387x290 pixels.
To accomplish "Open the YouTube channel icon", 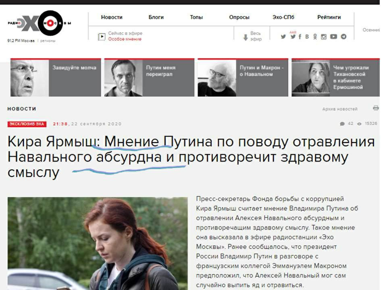I will click(333, 37).
